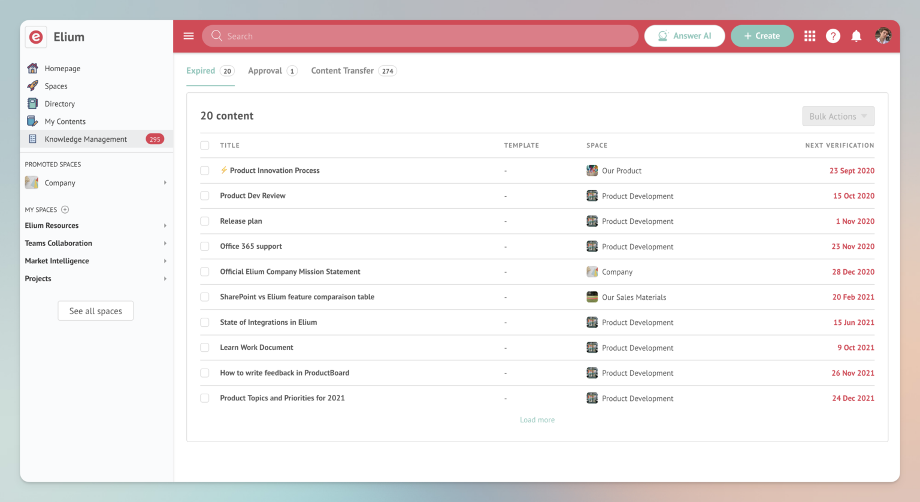Image resolution: width=920 pixels, height=502 pixels.
Task: Open the apps grid icon
Action: point(809,36)
